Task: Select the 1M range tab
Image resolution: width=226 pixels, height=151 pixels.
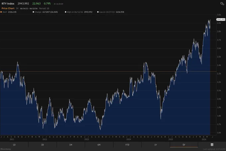Action: tap(70, 145)
